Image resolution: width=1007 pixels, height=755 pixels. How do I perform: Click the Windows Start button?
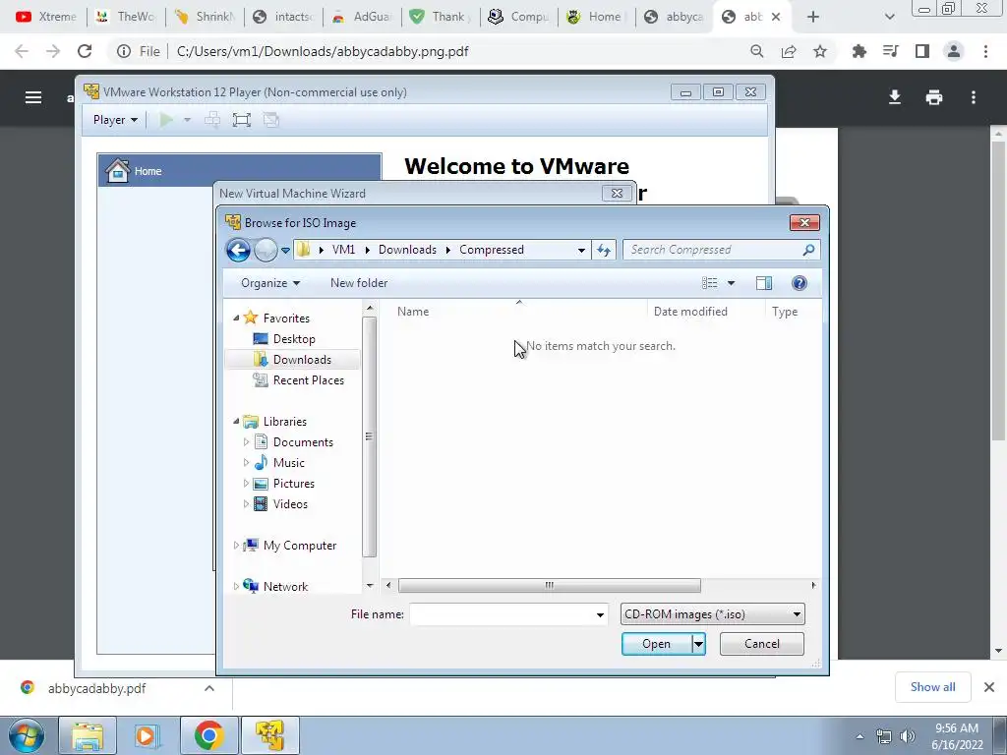click(27, 735)
